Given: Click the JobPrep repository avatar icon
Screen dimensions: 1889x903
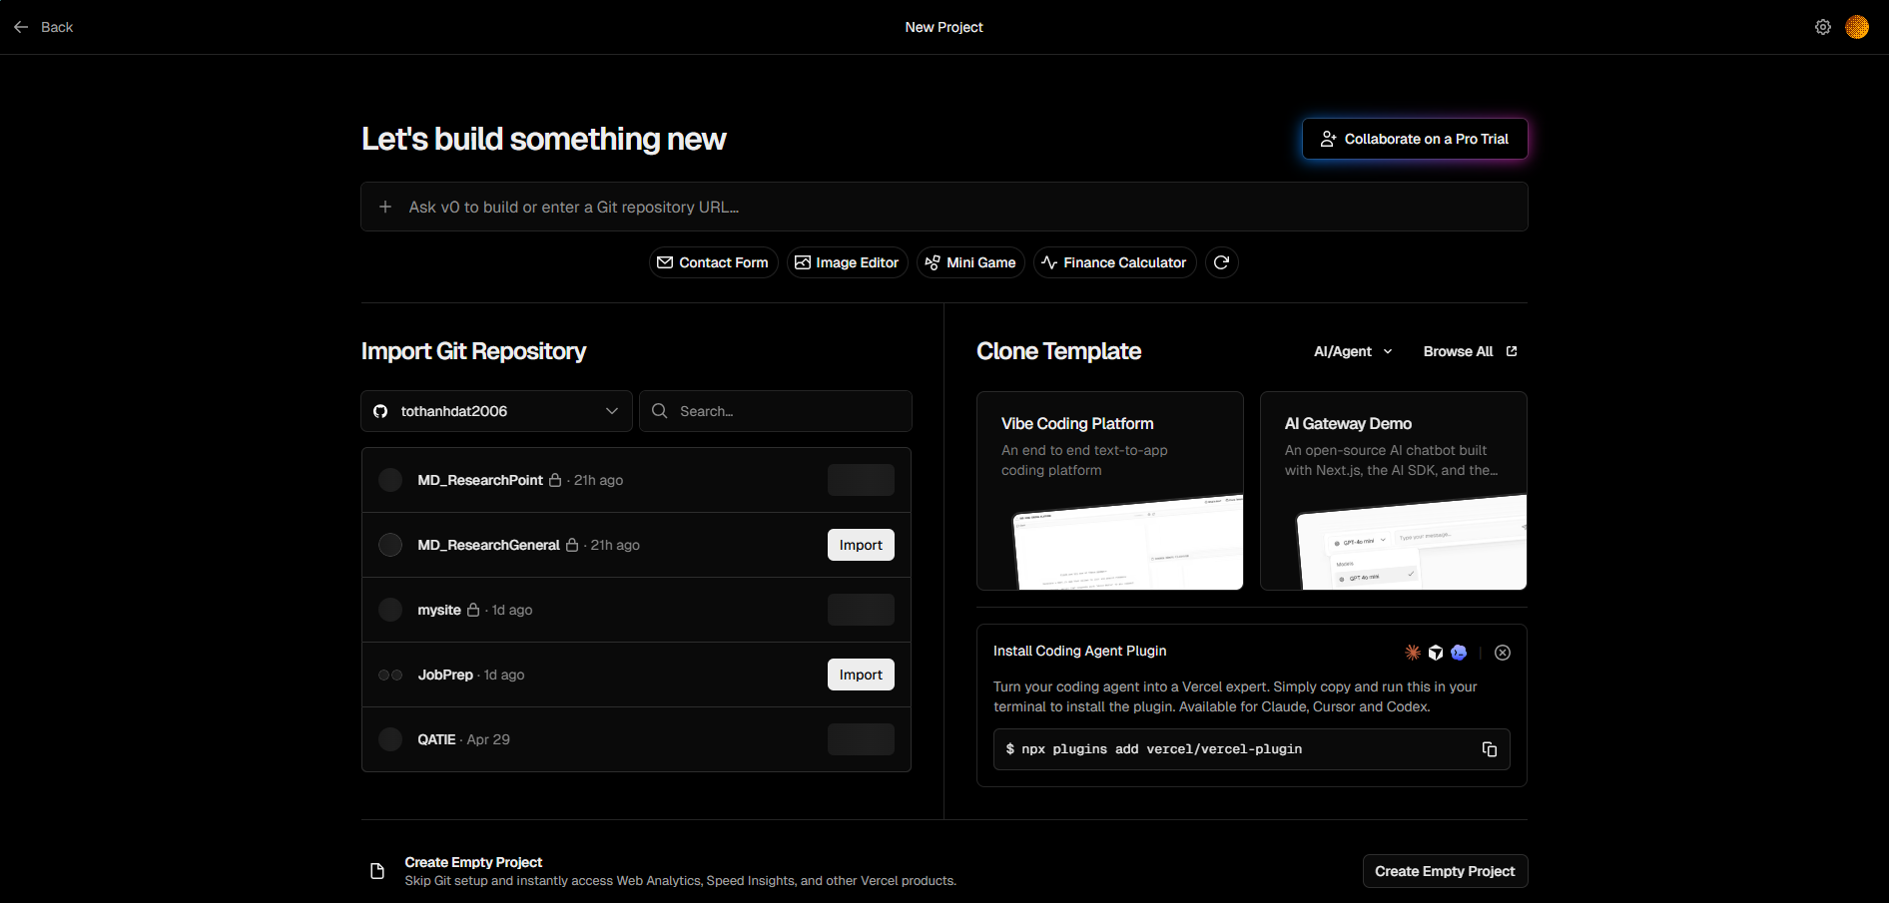Looking at the screenshot, I should 390,676.
